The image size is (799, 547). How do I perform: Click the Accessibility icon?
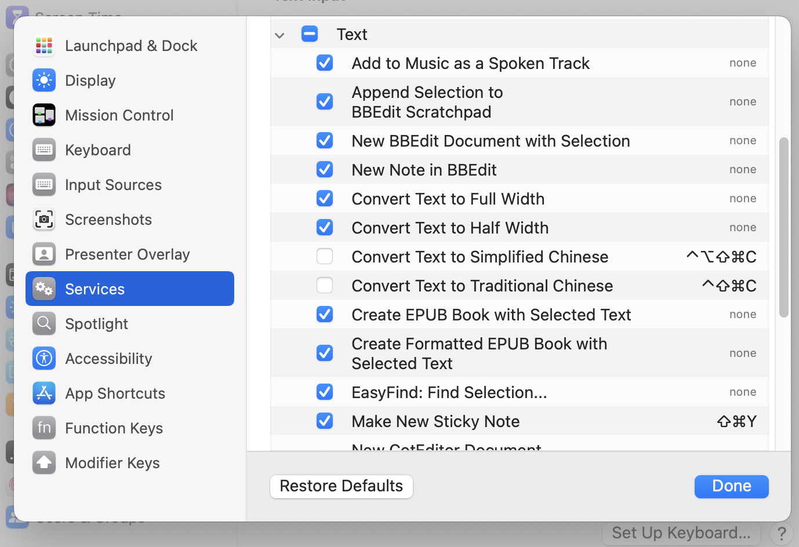point(44,359)
